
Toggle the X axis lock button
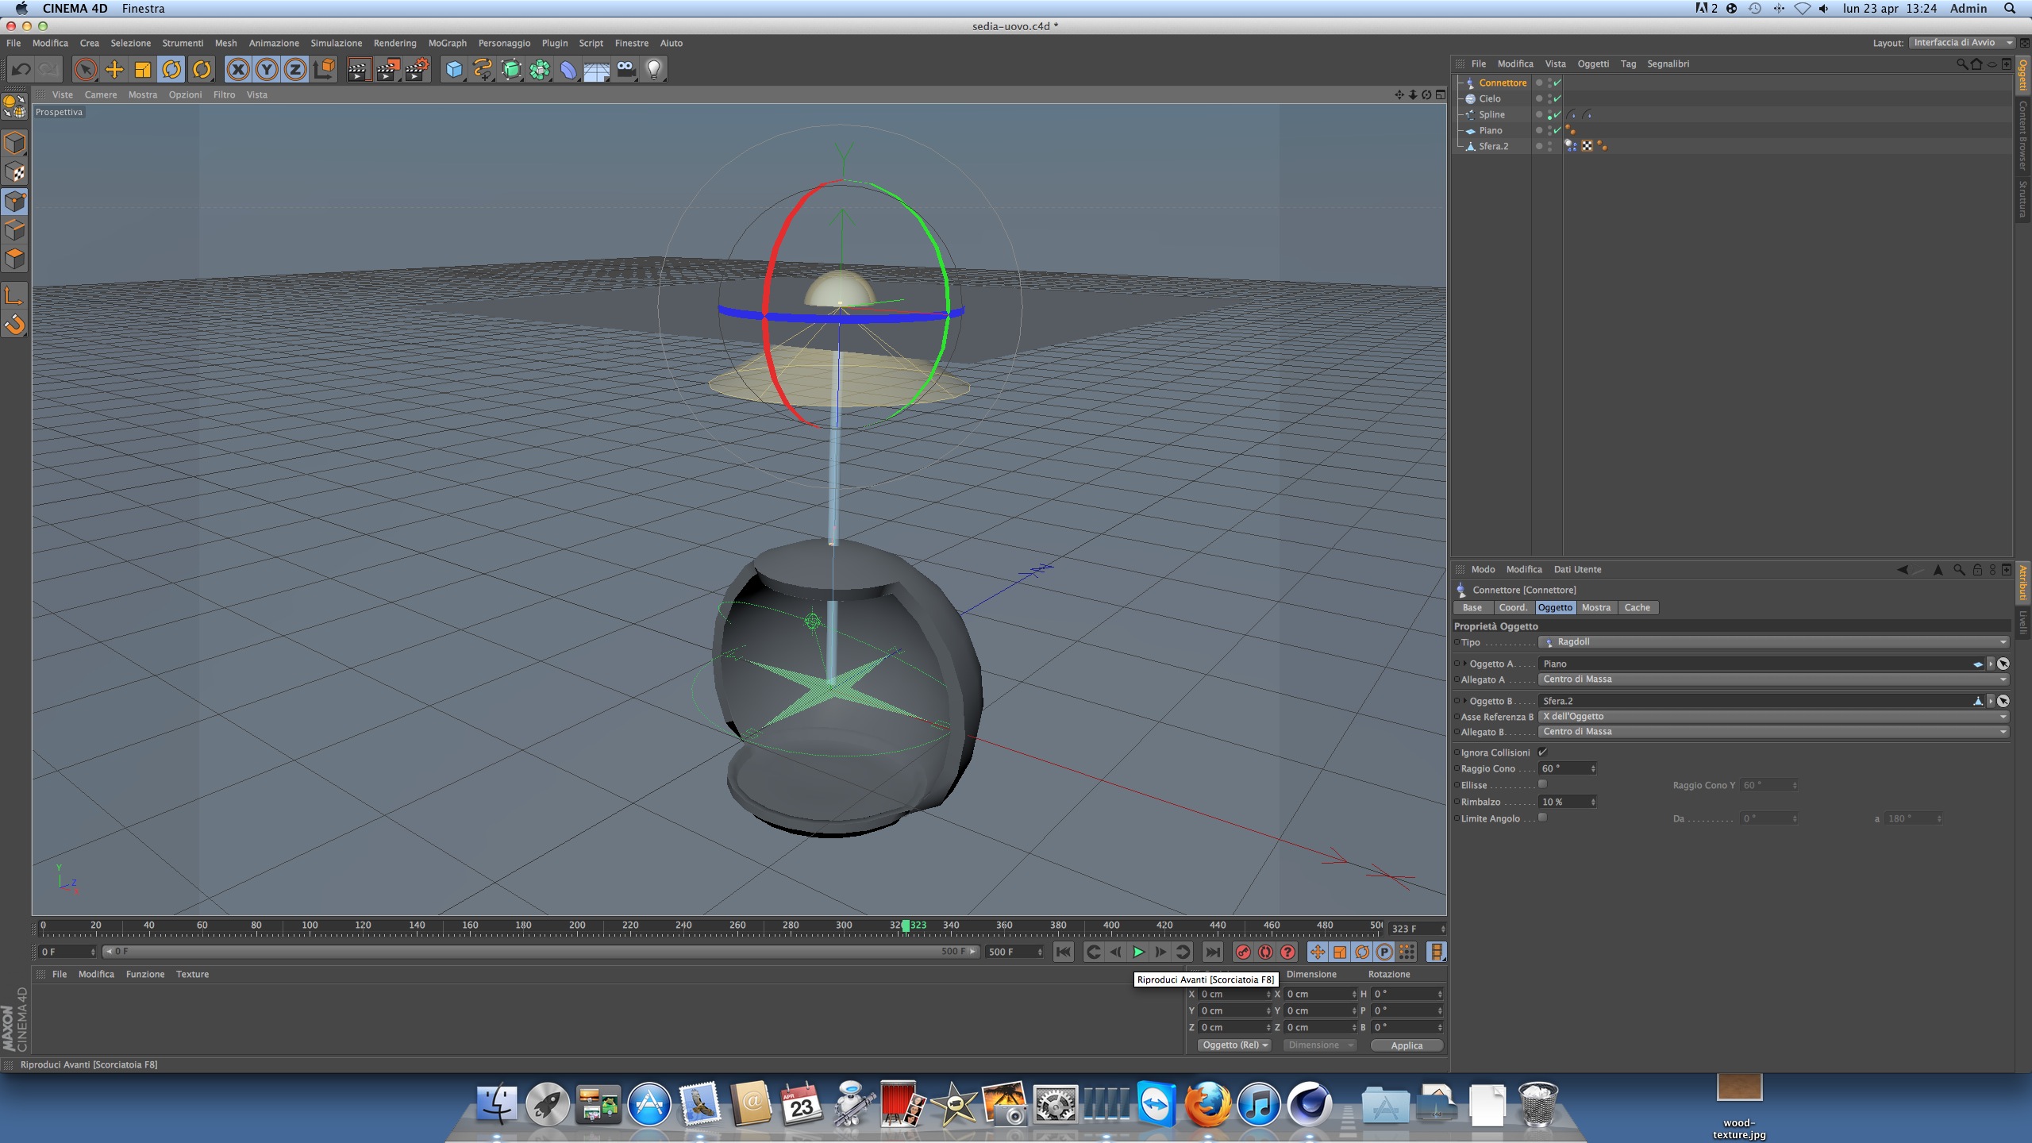pyautogui.click(x=237, y=70)
